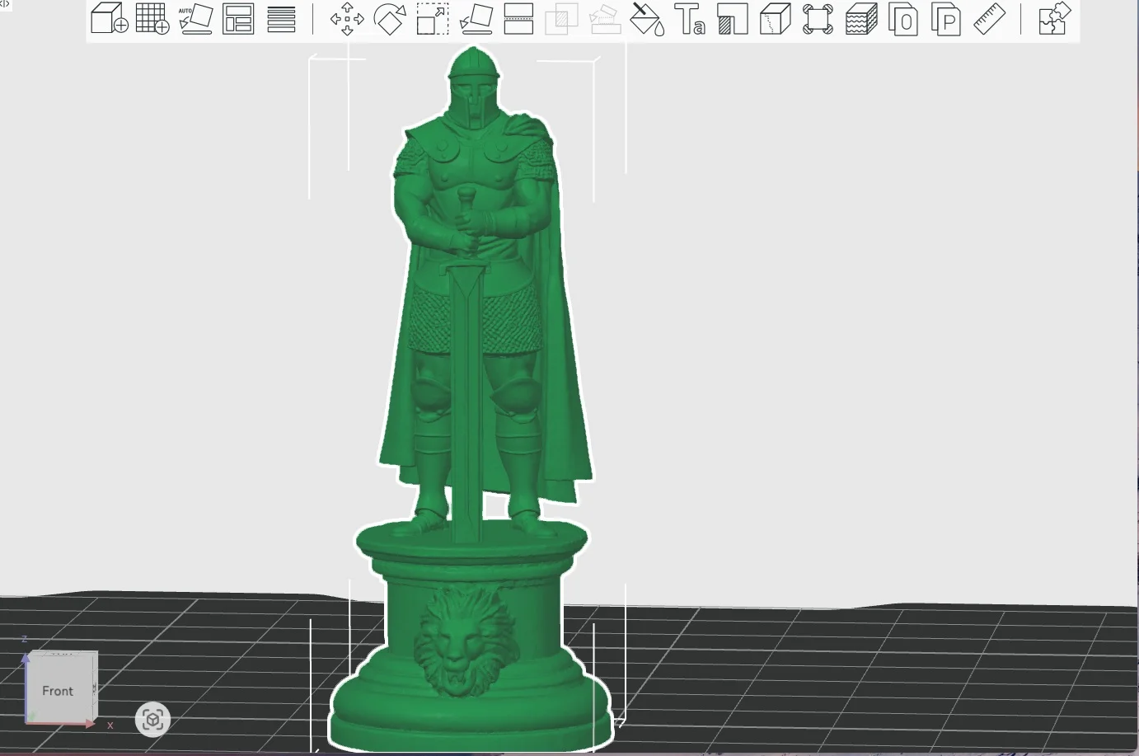The width and height of the screenshot is (1139, 756).
Task: Arrange all objects using layout icon
Action: tap(238, 18)
